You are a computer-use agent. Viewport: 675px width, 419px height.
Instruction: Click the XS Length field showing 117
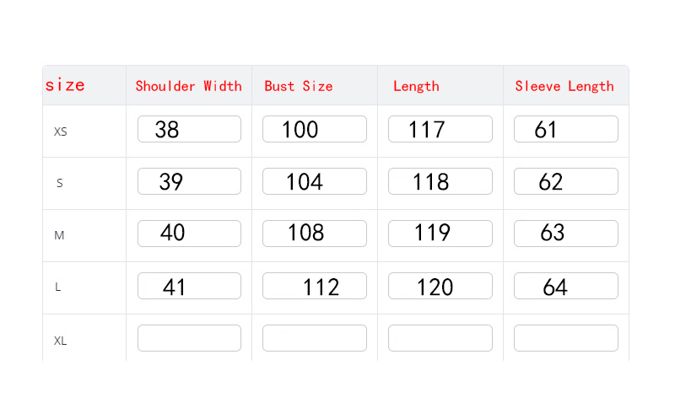pyautogui.click(x=440, y=129)
